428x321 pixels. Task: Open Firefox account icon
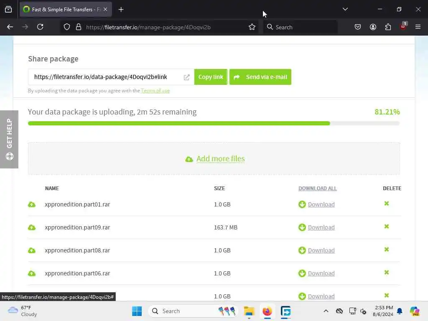373,27
